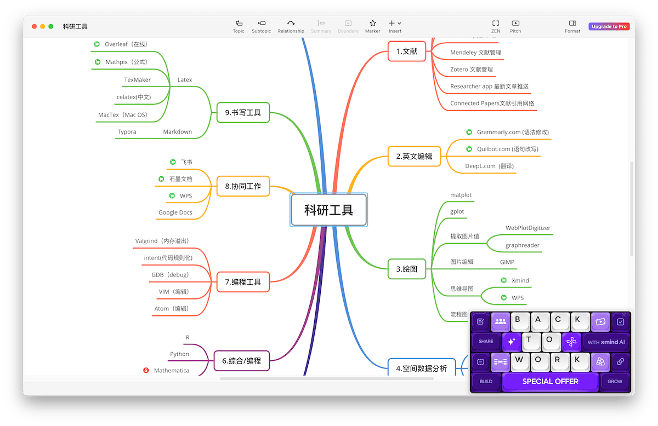Click green marker beside WPS under 协同工作

coord(172,195)
